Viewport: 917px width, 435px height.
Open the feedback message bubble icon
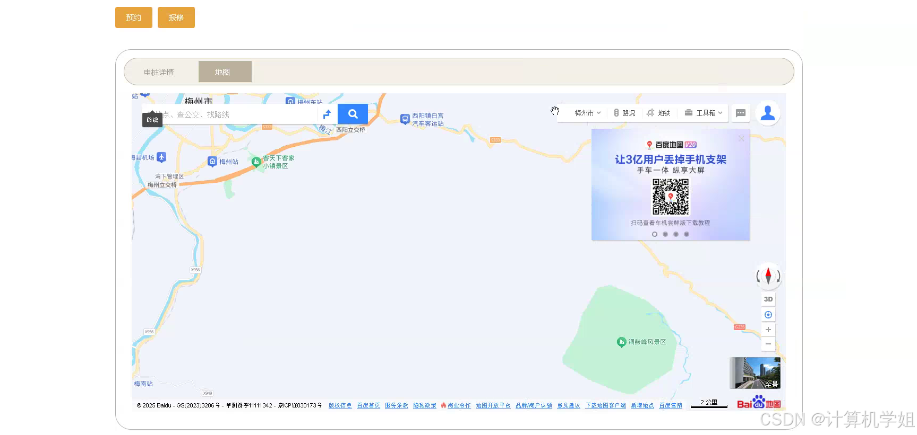coord(741,113)
